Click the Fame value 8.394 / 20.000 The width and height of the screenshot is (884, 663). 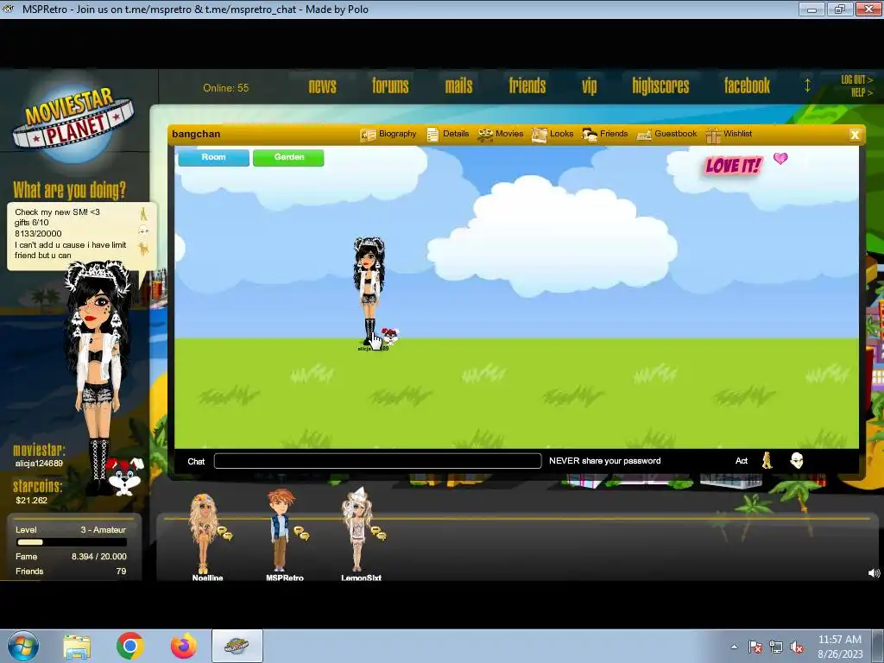pos(98,557)
